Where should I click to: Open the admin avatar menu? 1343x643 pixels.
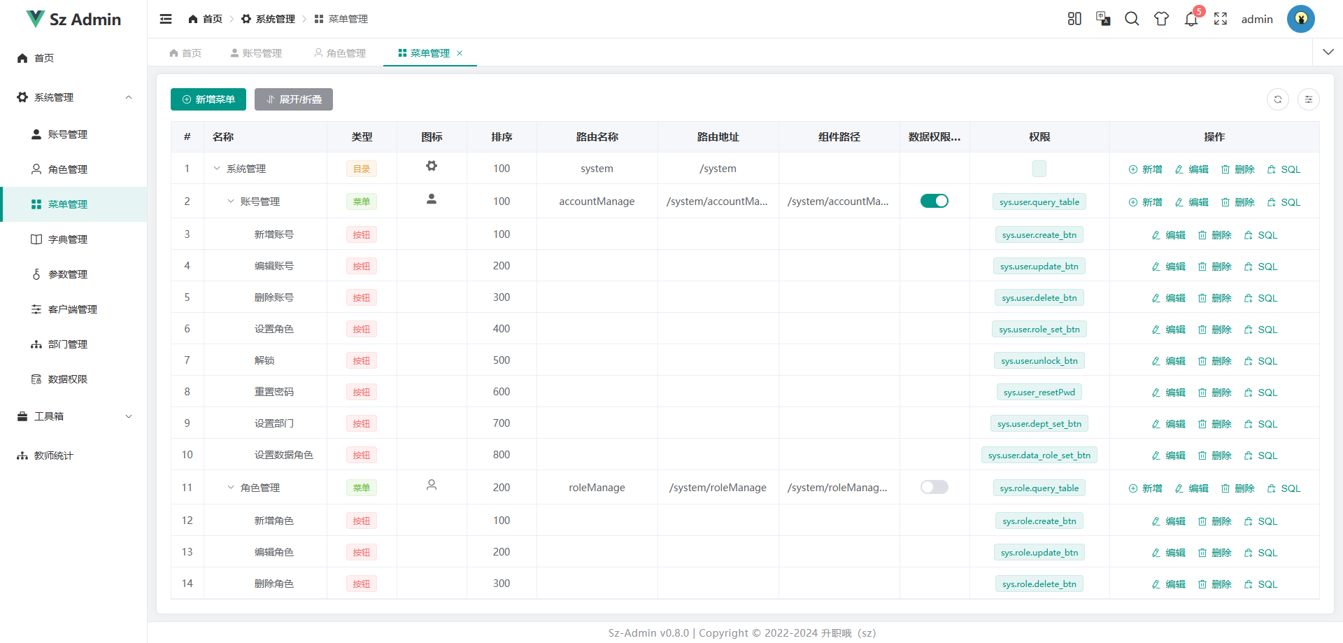coord(1301,19)
